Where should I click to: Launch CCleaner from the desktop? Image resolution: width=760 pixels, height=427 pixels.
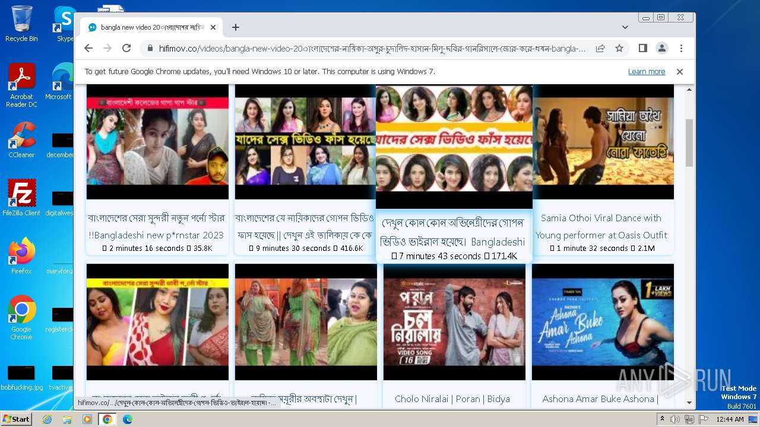coord(21,140)
